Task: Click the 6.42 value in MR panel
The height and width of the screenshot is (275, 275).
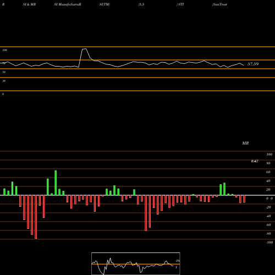Action: pos(255,161)
